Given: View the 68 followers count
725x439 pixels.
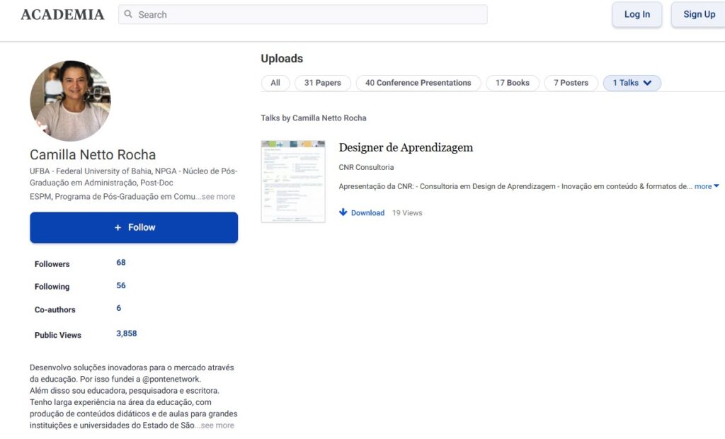Looking at the screenshot, I should [121, 263].
